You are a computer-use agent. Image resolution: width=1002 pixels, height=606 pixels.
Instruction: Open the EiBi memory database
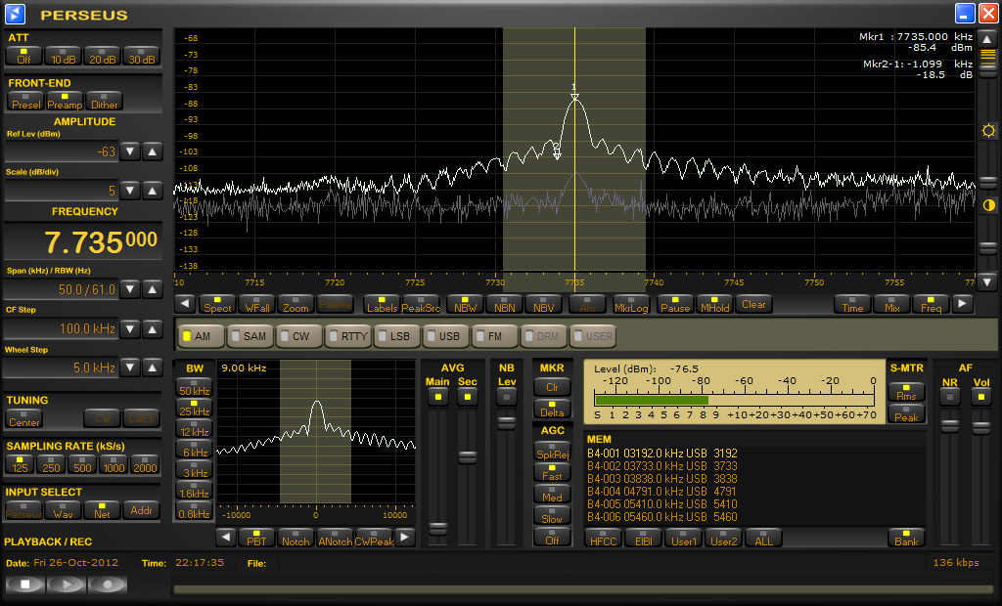pyautogui.click(x=644, y=538)
